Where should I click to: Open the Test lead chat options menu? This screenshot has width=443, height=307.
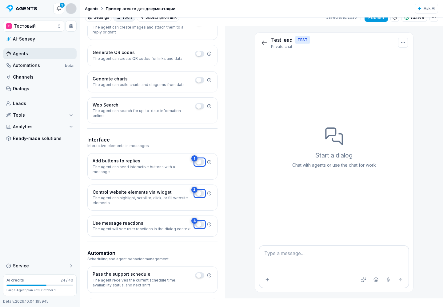click(x=403, y=43)
